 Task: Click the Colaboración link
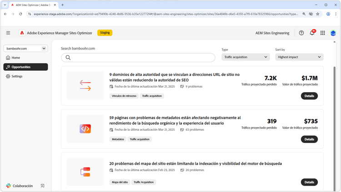point(23,186)
